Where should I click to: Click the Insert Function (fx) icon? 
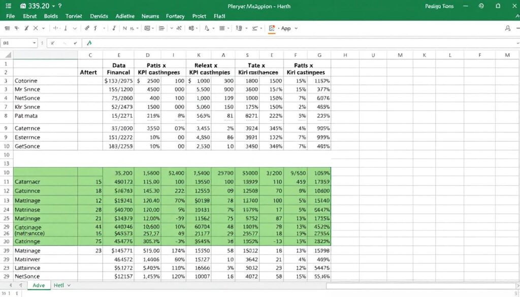coord(89,43)
